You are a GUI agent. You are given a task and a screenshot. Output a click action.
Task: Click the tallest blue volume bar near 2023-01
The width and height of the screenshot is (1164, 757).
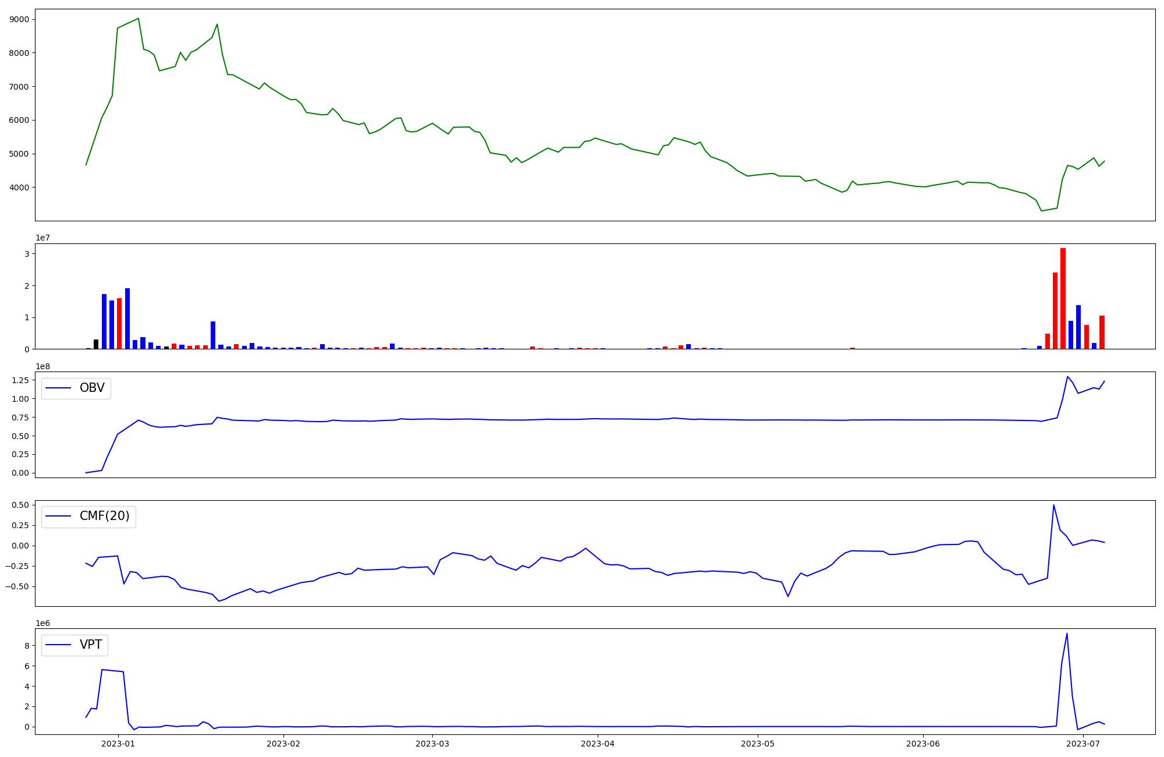(x=127, y=319)
